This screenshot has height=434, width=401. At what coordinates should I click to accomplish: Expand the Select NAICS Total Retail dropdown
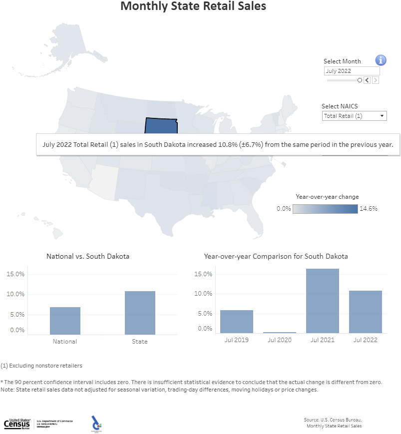pyautogui.click(x=355, y=116)
